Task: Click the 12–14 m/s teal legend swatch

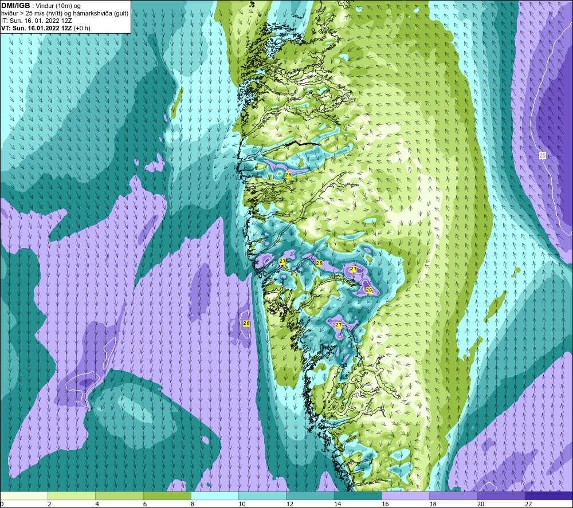Action: (310, 495)
